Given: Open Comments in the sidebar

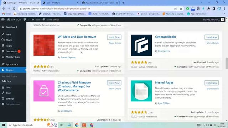Looking at the screenshot, I should 11,51.
